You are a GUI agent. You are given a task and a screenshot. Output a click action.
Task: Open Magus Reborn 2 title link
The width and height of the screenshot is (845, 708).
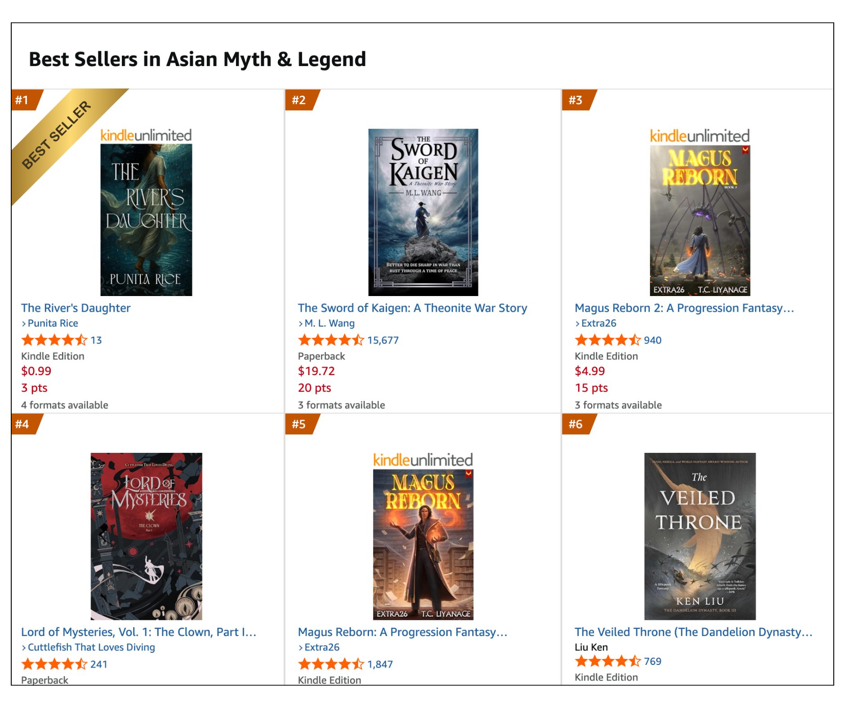pyautogui.click(x=684, y=308)
